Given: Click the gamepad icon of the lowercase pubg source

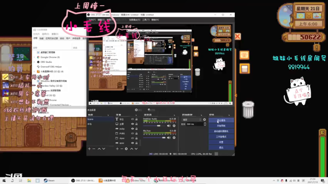Looking at the screenshot, I should (117, 129).
